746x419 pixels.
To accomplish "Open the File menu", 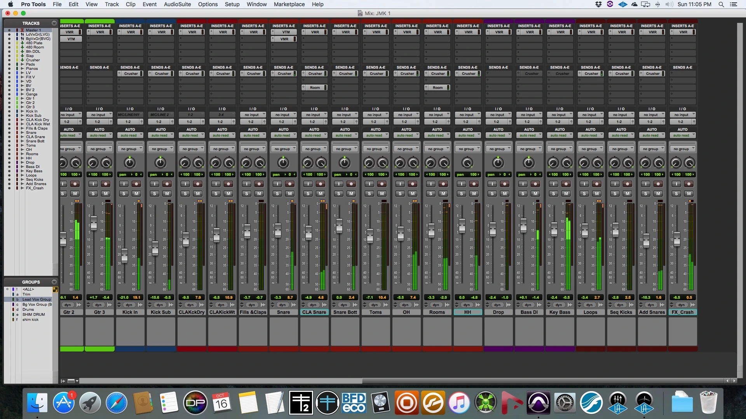I will [x=57, y=4].
